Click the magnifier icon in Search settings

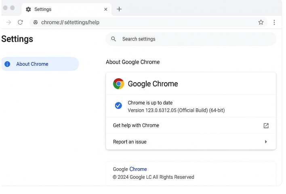[114, 39]
